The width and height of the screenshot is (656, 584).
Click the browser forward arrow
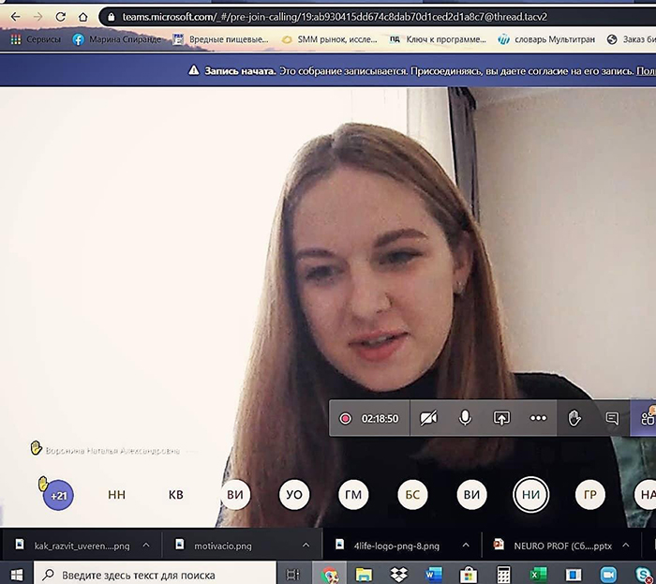pyautogui.click(x=37, y=17)
